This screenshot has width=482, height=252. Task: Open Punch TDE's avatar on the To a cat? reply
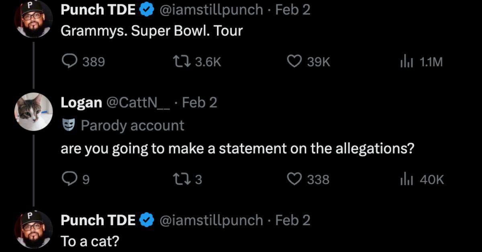33,229
